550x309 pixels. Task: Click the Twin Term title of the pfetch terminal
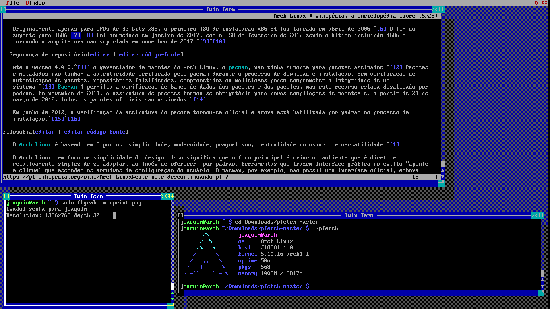point(359,215)
